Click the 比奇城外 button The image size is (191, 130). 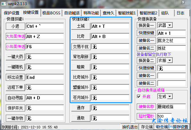(x=81, y=77)
